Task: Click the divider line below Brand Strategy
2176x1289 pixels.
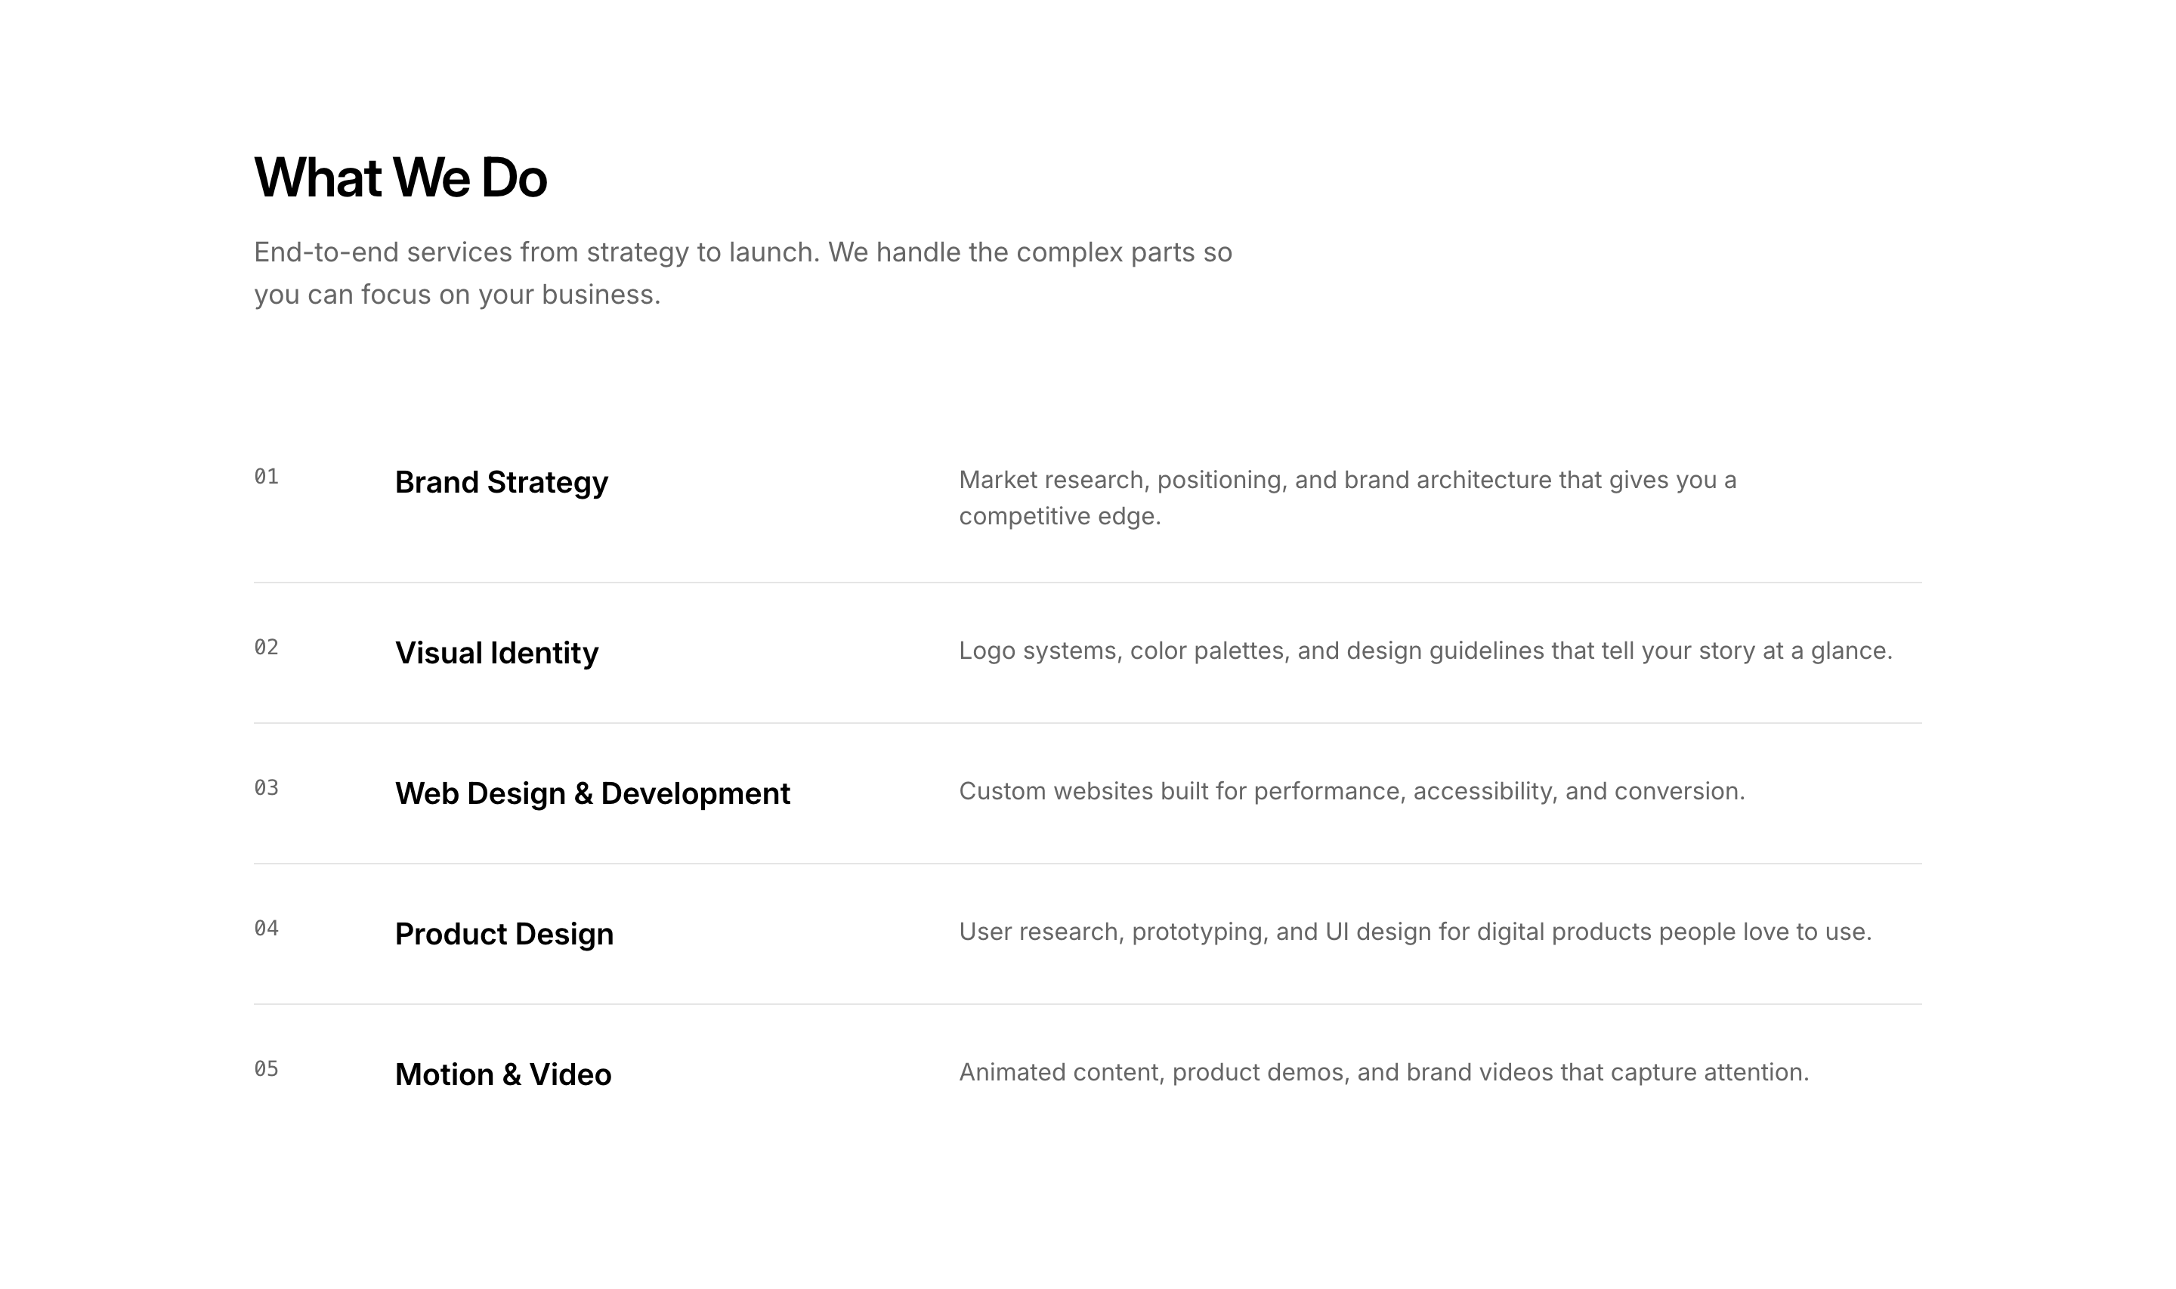Action: 1087,583
